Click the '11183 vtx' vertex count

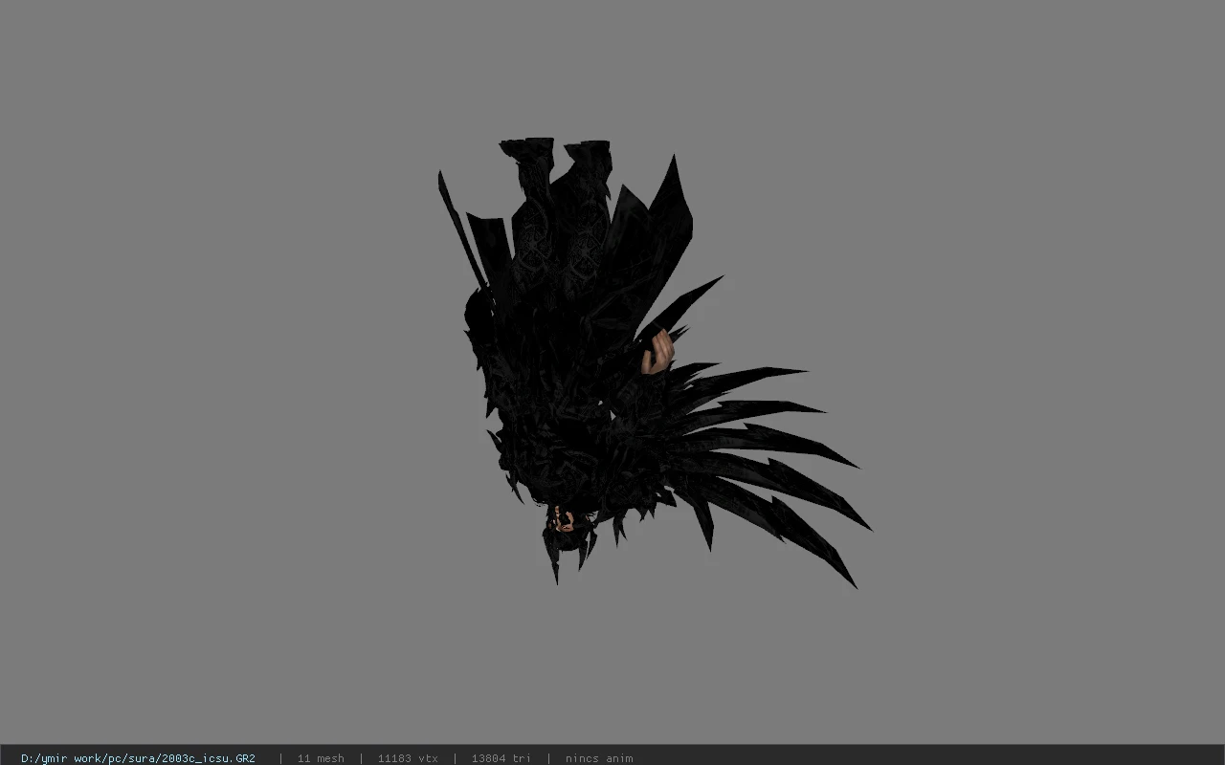(408, 758)
